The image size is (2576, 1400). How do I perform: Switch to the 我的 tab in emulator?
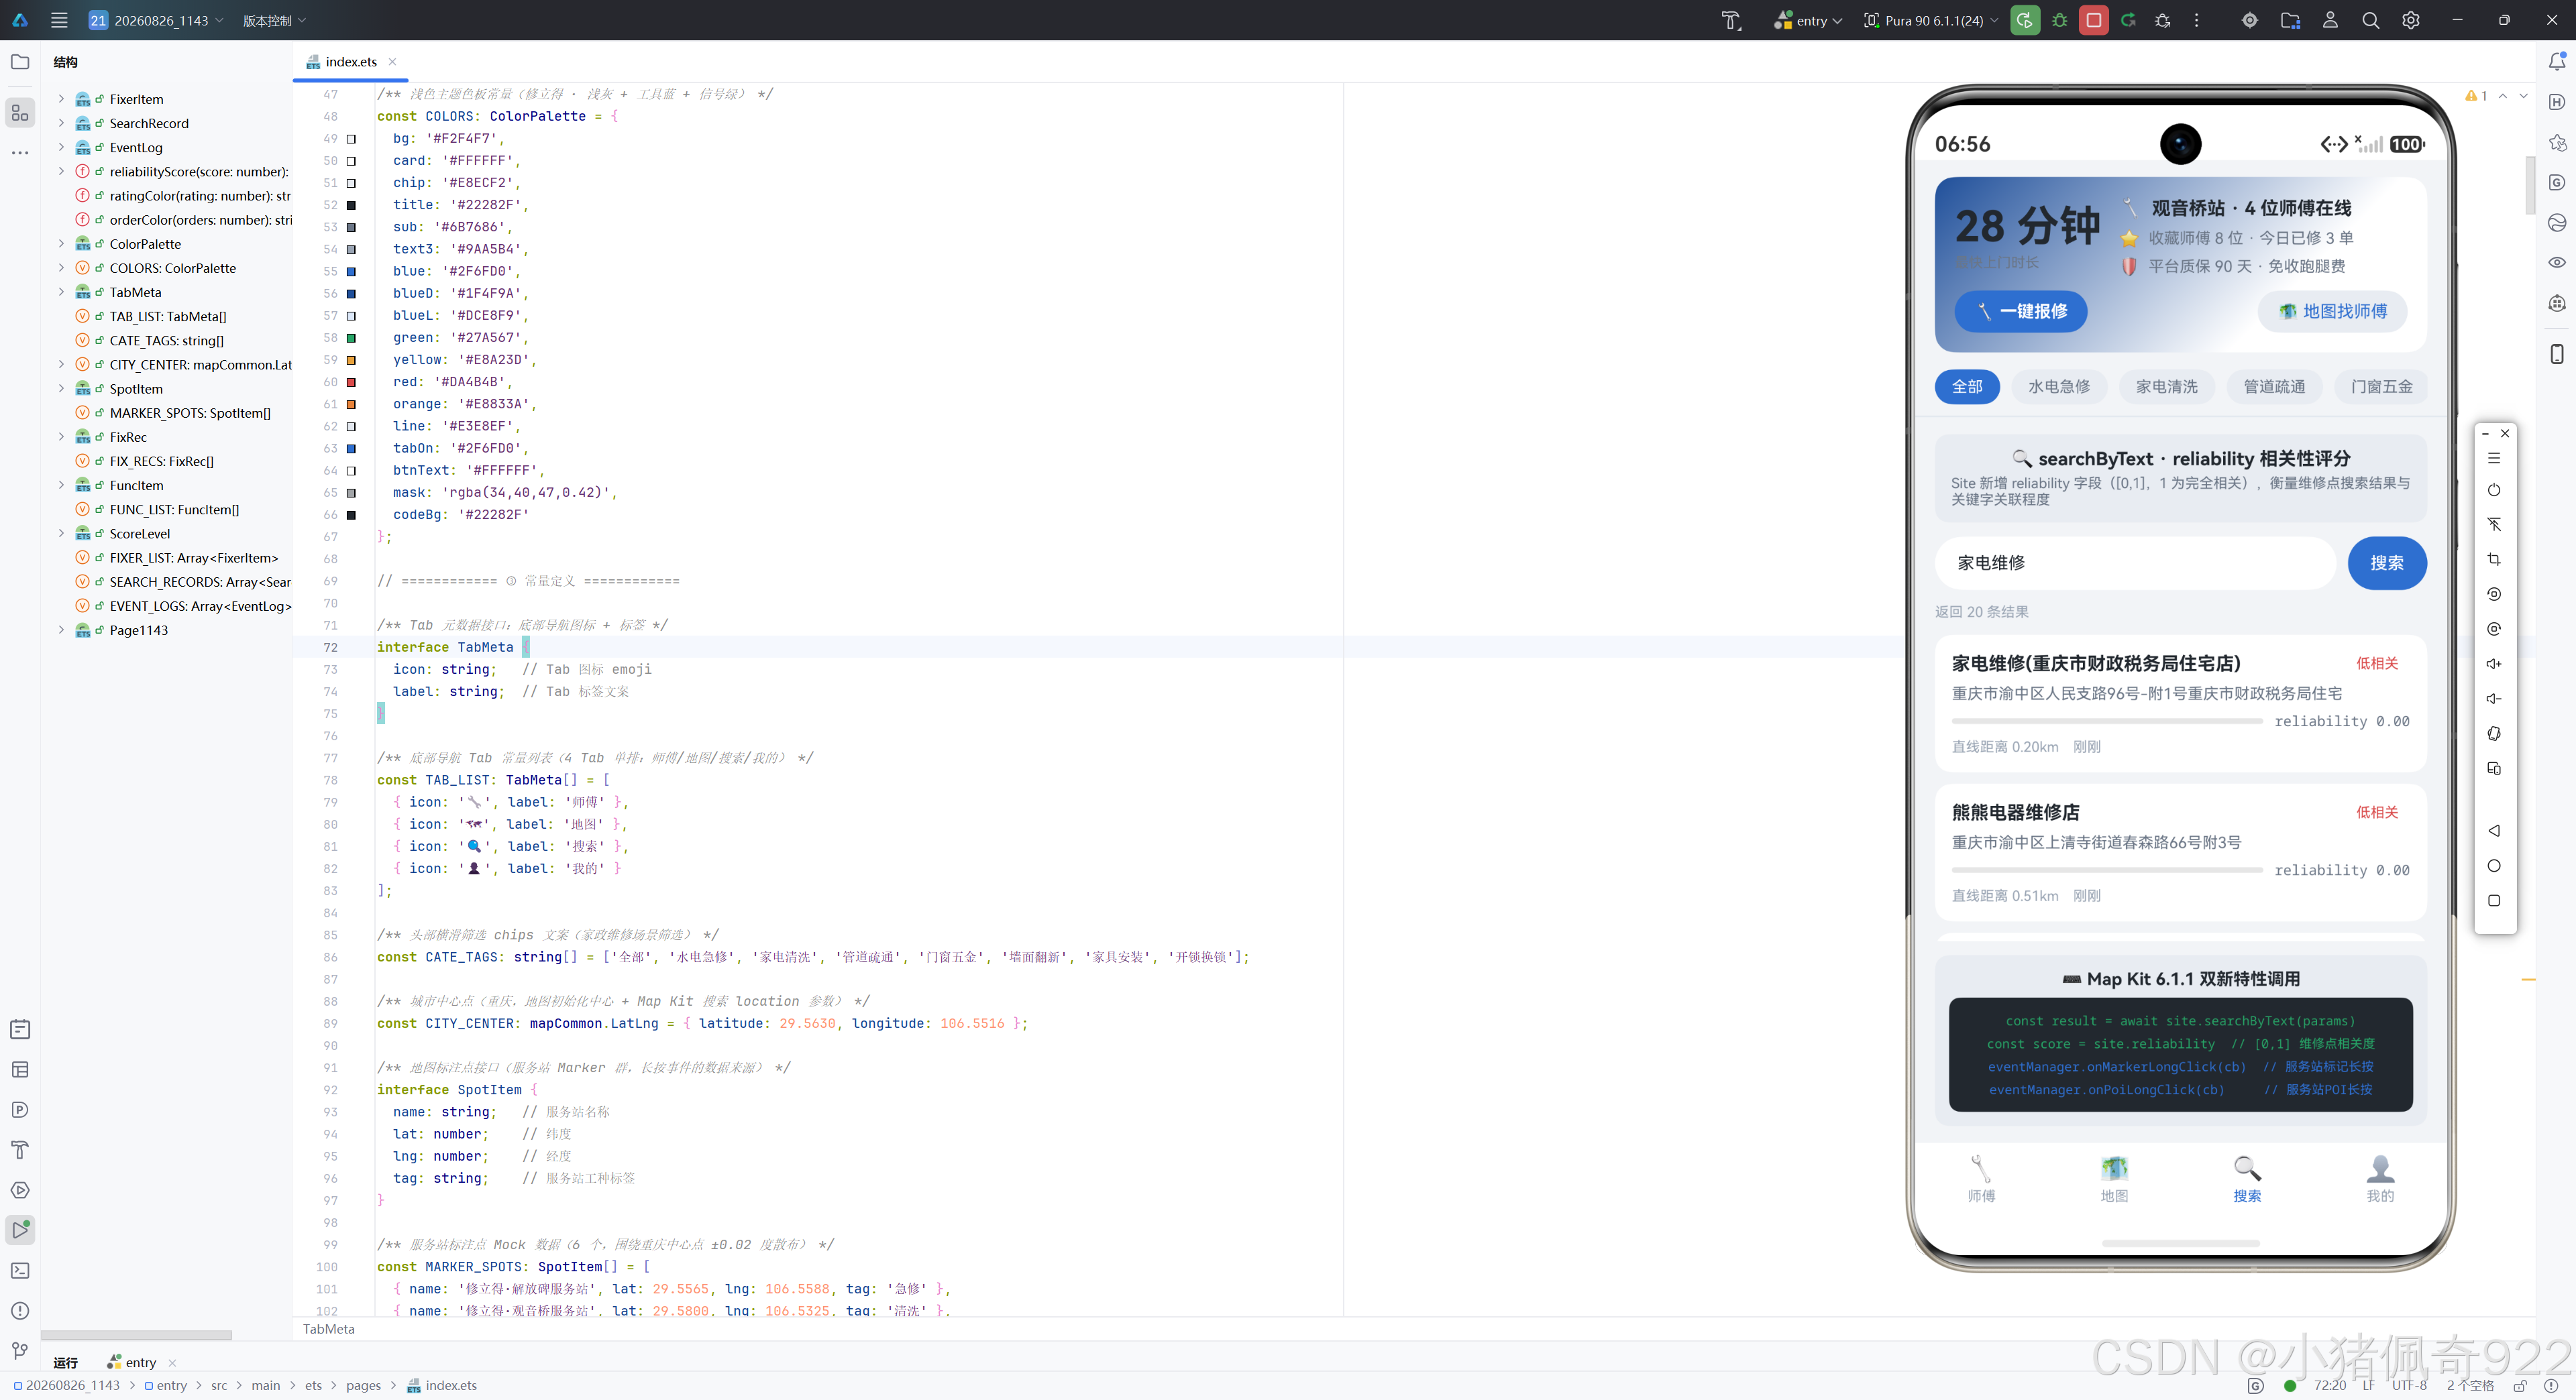coord(2380,1179)
